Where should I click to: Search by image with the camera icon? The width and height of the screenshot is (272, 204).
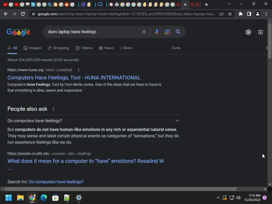tap(167, 32)
